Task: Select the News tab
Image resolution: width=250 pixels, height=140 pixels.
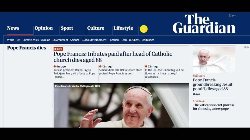Action: (13, 28)
